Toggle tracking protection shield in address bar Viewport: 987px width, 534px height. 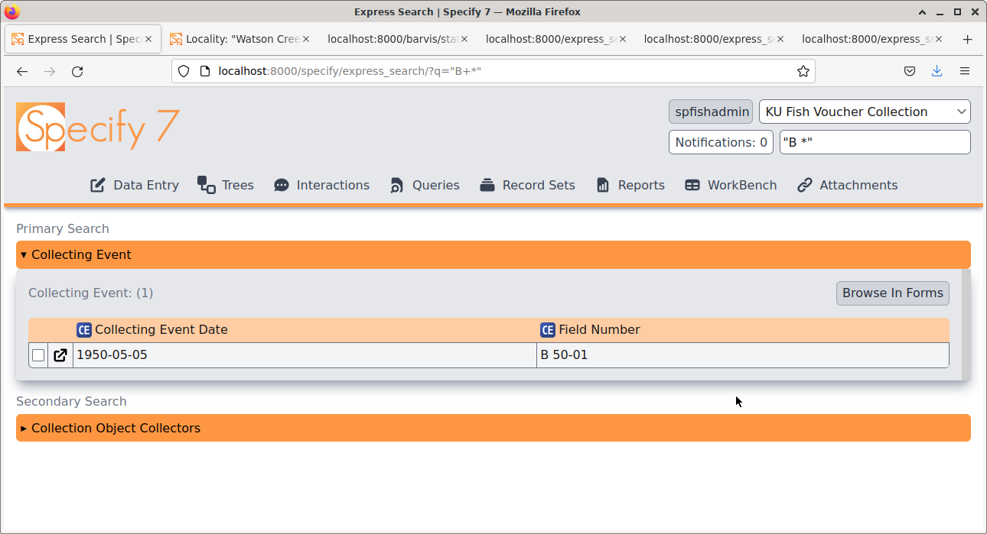coord(184,70)
